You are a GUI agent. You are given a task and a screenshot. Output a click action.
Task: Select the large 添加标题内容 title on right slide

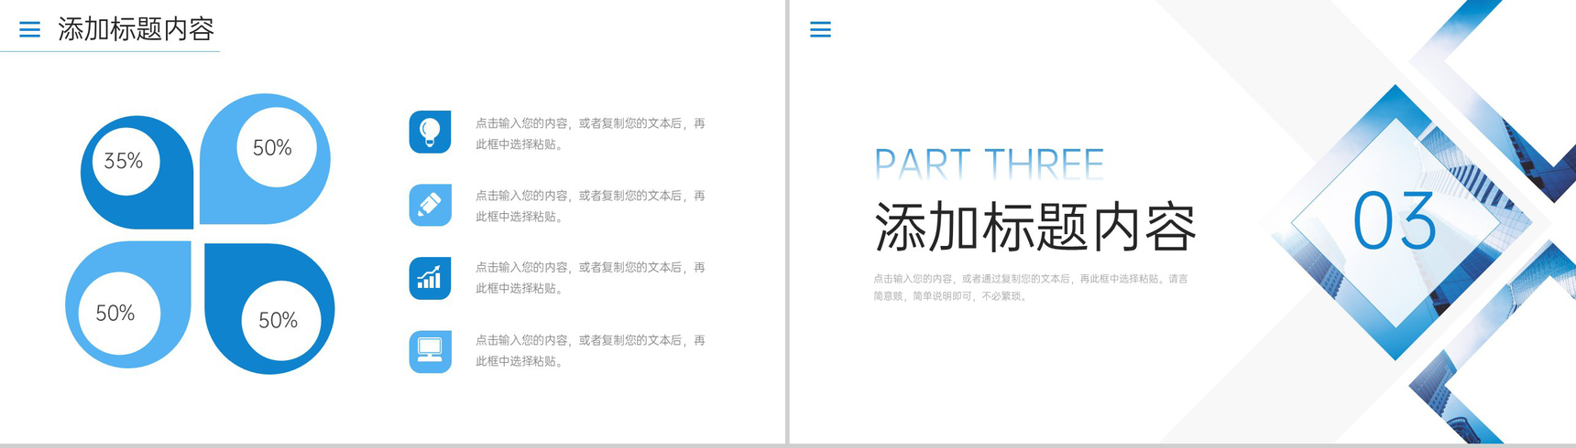pos(1035,227)
